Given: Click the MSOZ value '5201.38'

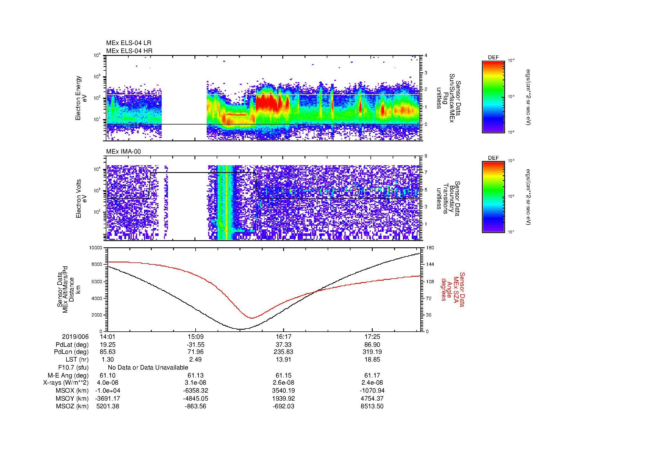Looking at the screenshot, I should [x=108, y=406].
